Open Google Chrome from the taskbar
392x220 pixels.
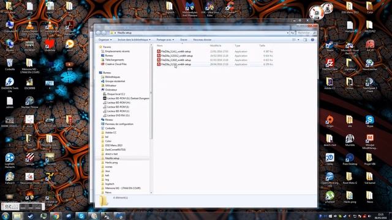(56, 216)
